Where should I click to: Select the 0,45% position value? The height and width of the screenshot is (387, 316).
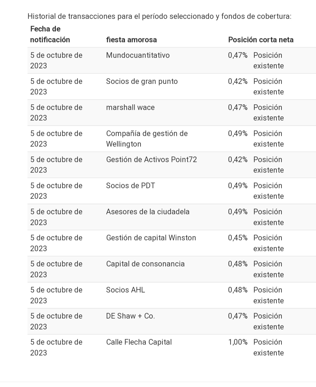238,238
